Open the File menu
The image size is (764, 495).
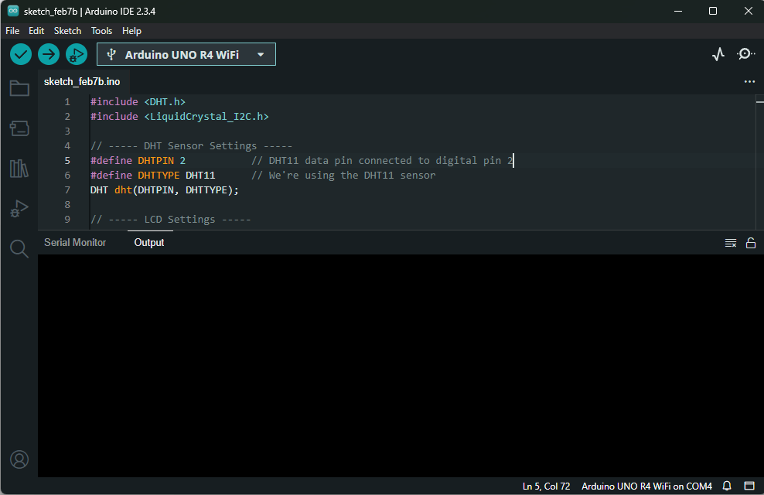(12, 31)
